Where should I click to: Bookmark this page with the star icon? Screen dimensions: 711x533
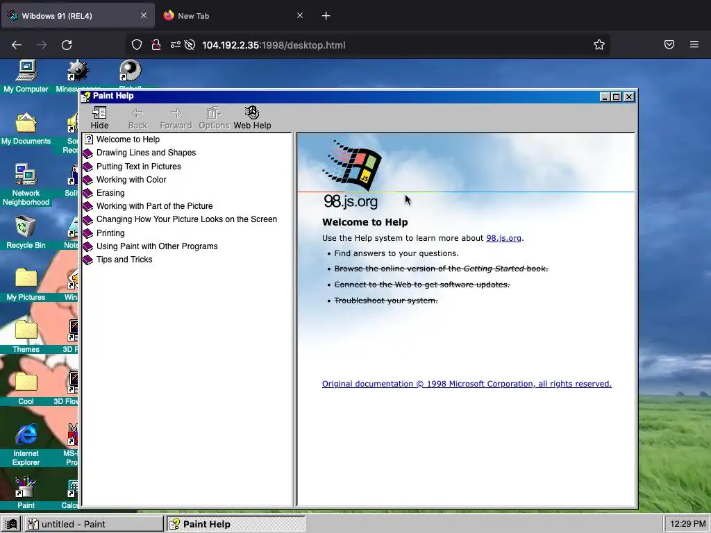click(x=599, y=44)
